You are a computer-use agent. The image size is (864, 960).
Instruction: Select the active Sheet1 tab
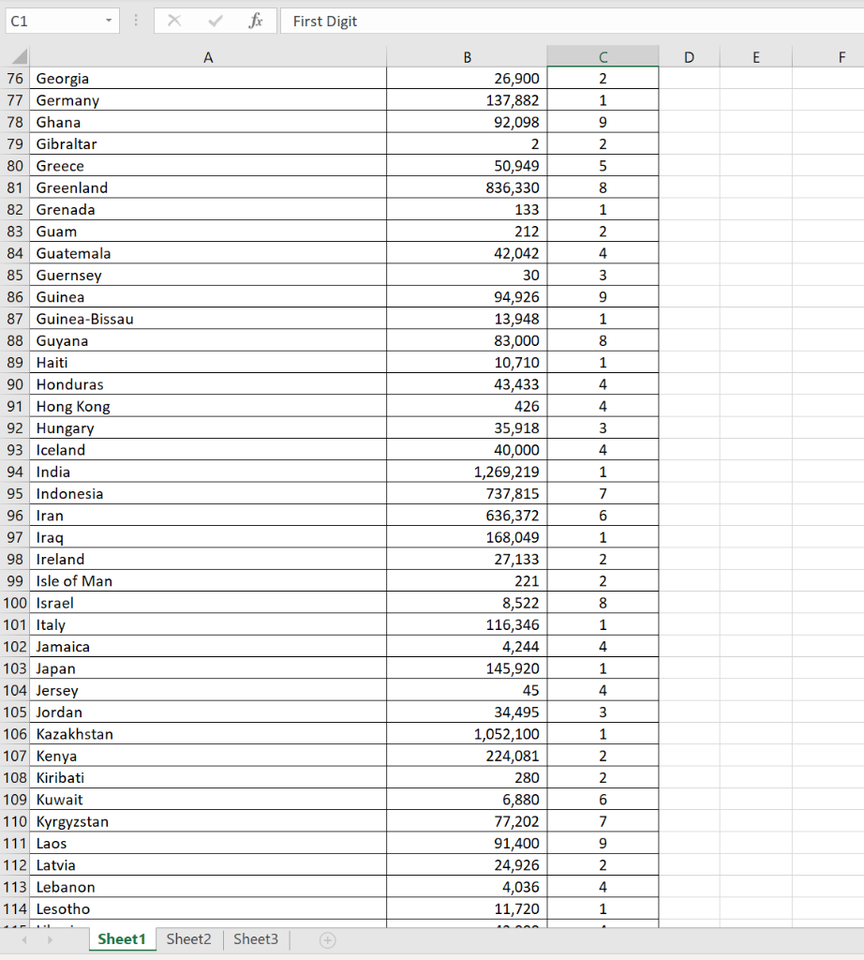click(x=122, y=938)
